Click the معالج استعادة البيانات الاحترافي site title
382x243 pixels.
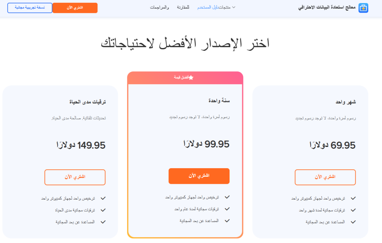[x=327, y=8]
